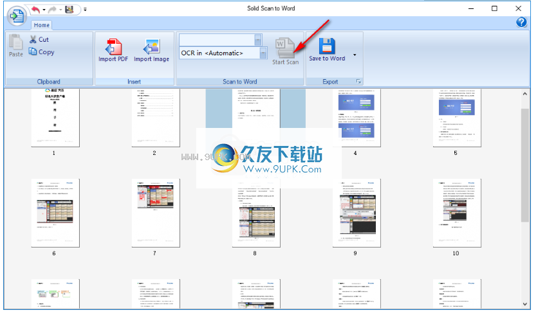Image resolution: width=538 pixels, height=317 pixels.
Task: Click the scrollbar up arrow
Action: 524,94
